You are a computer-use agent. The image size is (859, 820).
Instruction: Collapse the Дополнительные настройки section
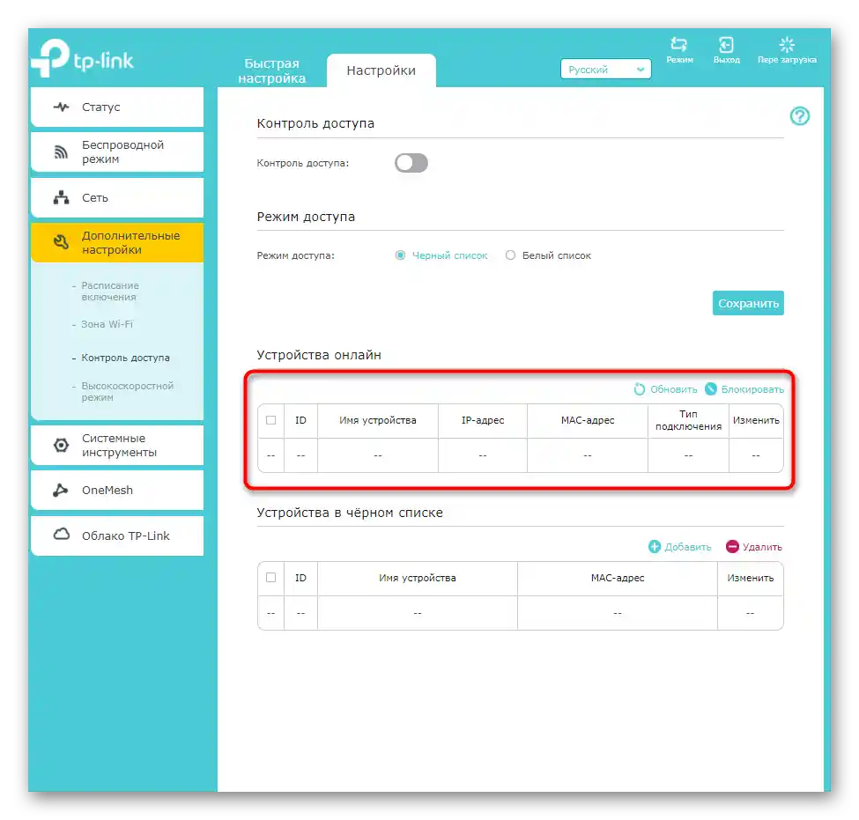tap(117, 242)
